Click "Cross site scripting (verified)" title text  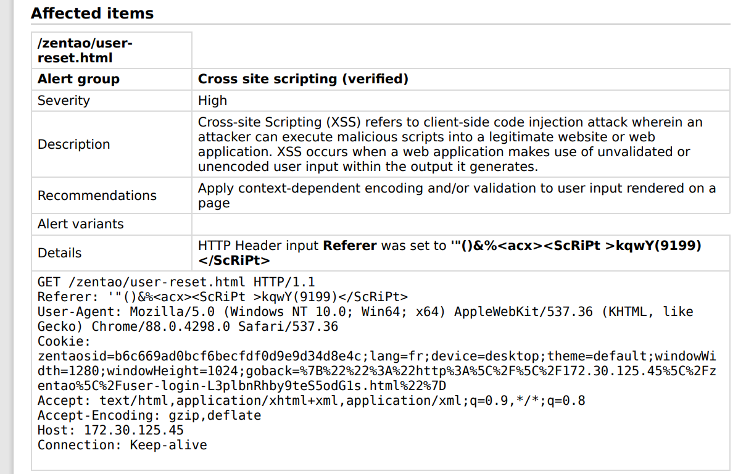[303, 79]
